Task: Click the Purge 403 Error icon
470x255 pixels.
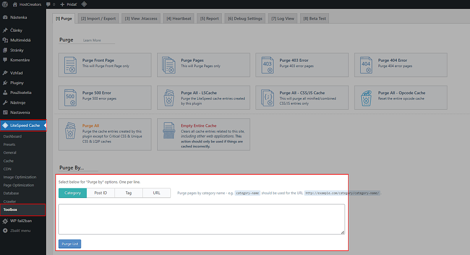Action: 267,65
